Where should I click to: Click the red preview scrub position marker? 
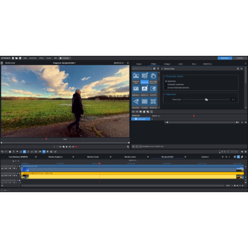tap(46, 139)
